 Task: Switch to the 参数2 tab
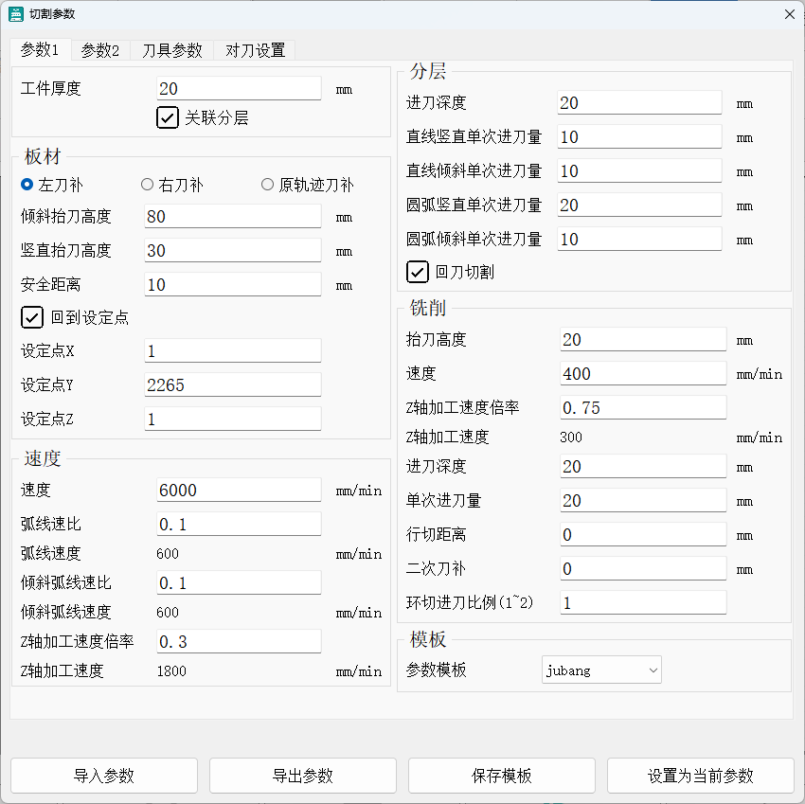[99, 51]
